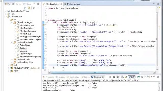Minimize the Package Explorer panel

[x=34, y=4]
